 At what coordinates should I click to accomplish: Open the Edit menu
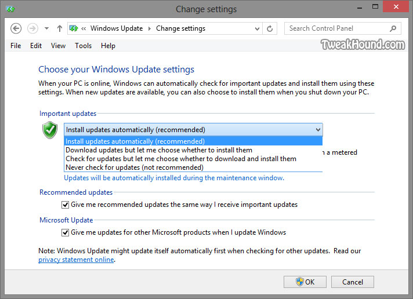tap(36, 46)
